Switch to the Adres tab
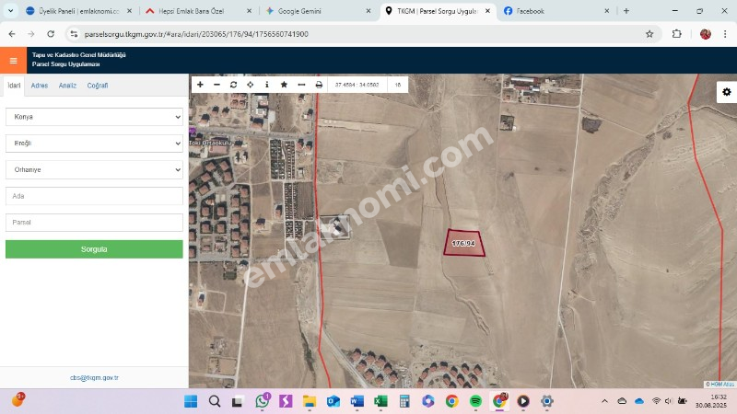 pyautogui.click(x=40, y=86)
